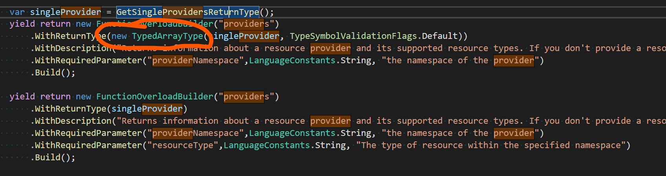Click "providers" string in second FunctionOverloadBuilder line
This screenshot has width=666, height=176.
pos(247,97)
